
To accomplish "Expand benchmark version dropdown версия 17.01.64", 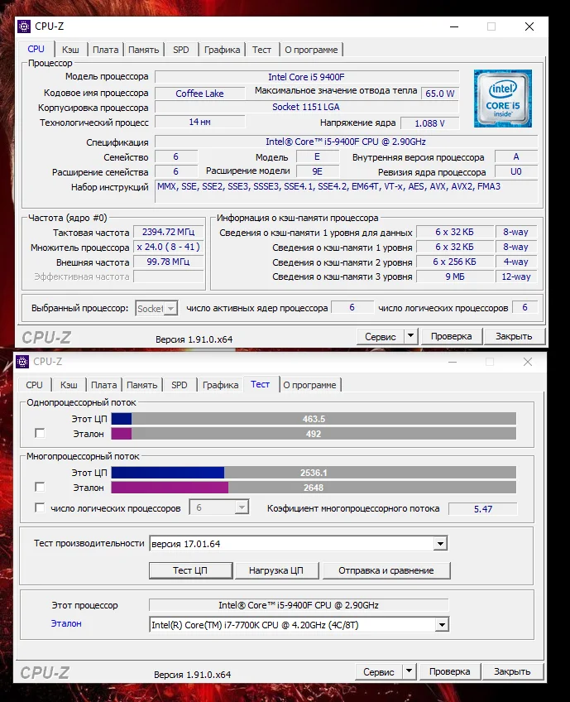I will click(299, 544).
